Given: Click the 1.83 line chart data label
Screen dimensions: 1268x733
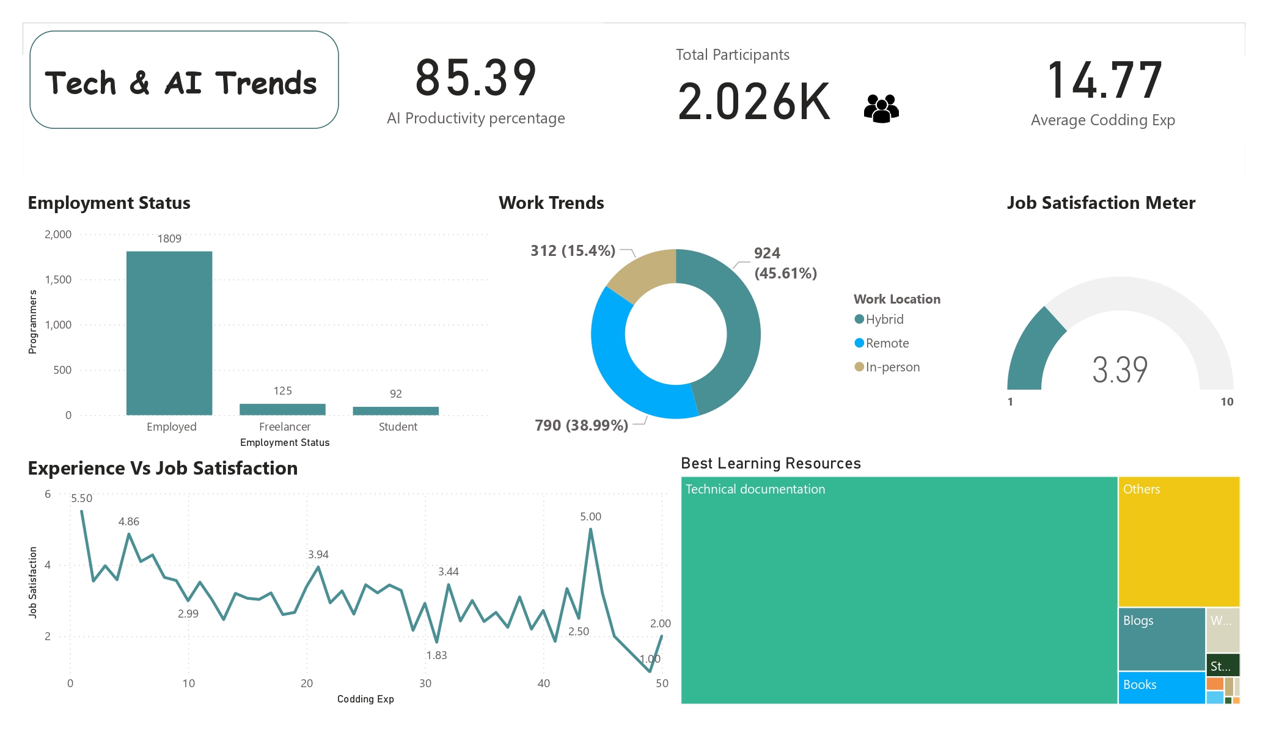Looking at the screenshot, I should (x=437, y=655).
